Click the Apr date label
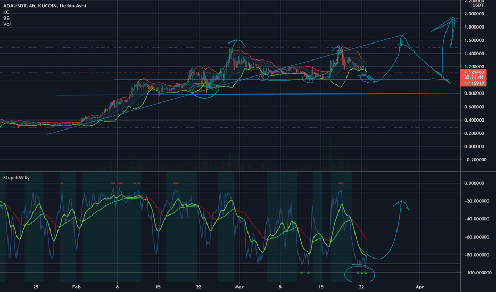Screen dimensions: 496x292 click(x=419, y=287)
